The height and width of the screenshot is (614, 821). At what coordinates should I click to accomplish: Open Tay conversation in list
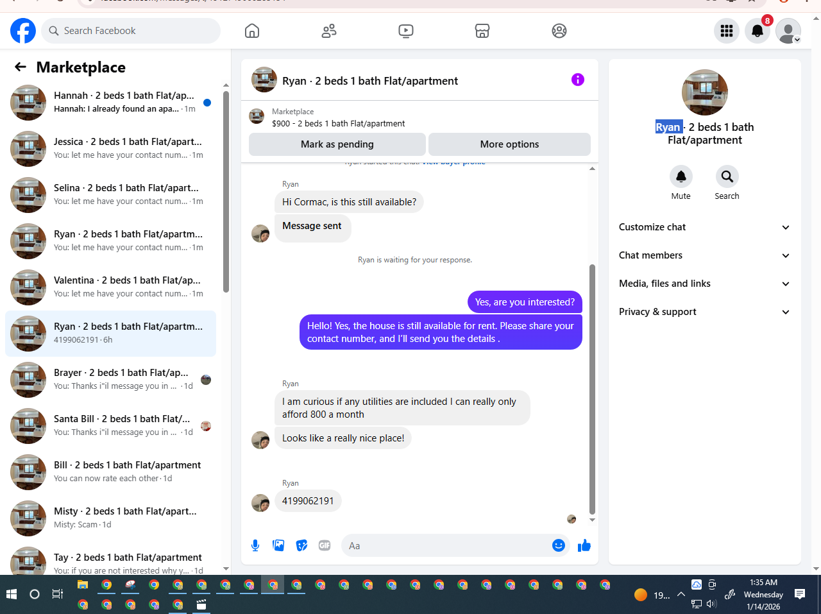coord(110,561)
